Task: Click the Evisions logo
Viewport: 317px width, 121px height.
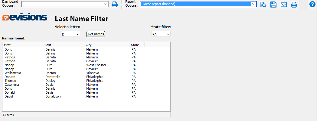Action: [x=25, y=17]
